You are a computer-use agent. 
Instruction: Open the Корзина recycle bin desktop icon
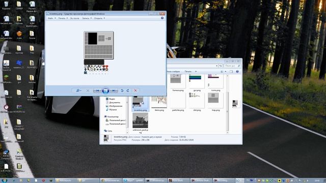(6, 6)
